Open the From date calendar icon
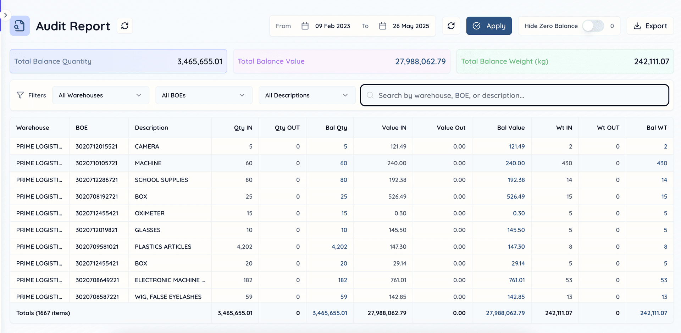This screenshot has height=333, width=681. (x=305, y=26)
